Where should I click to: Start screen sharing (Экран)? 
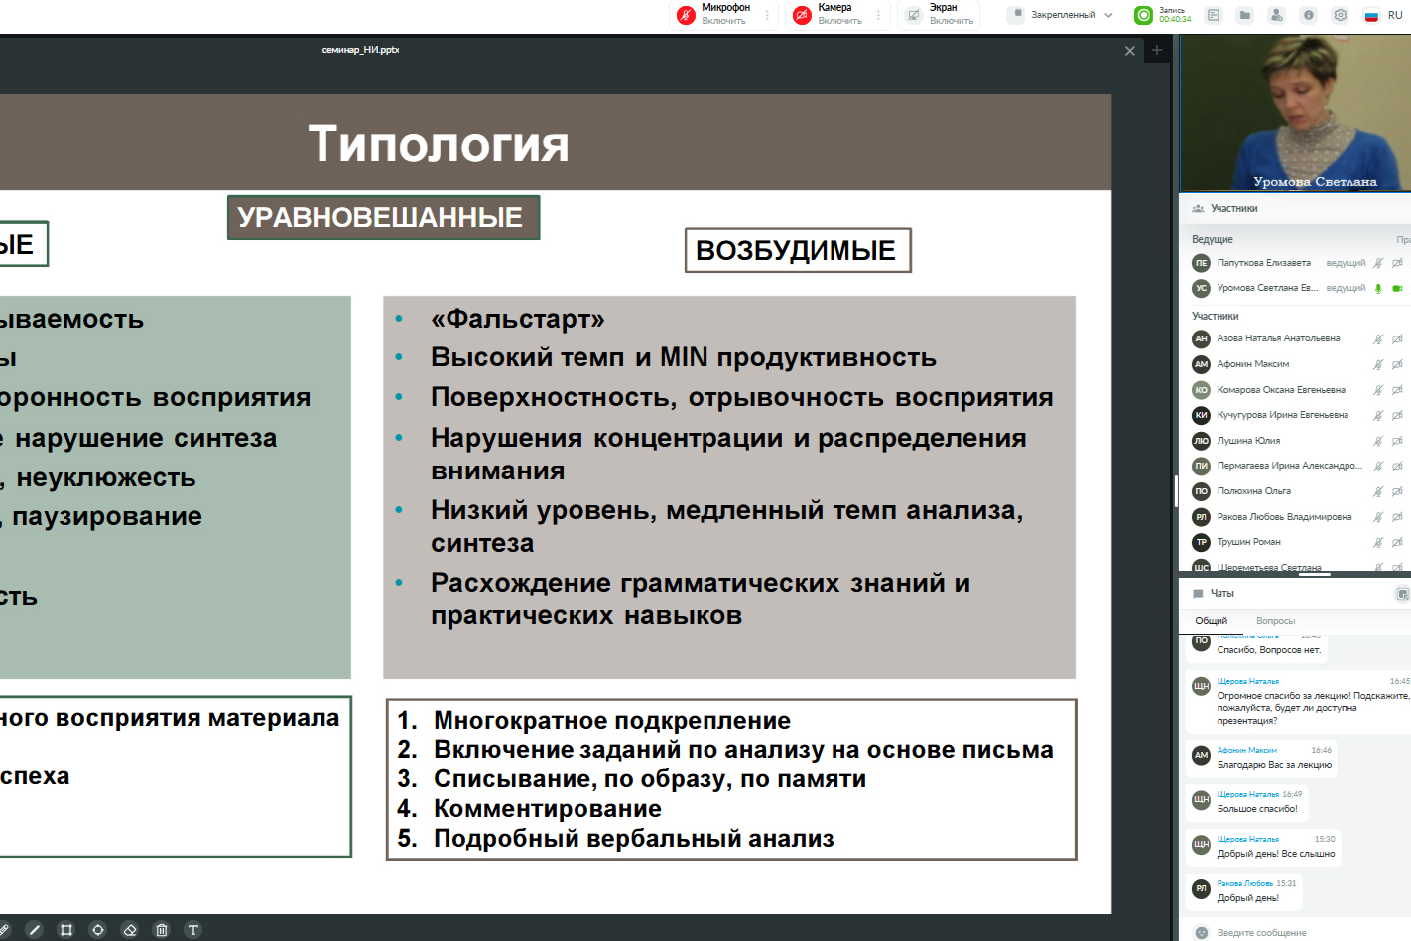[x=914, y=15]
